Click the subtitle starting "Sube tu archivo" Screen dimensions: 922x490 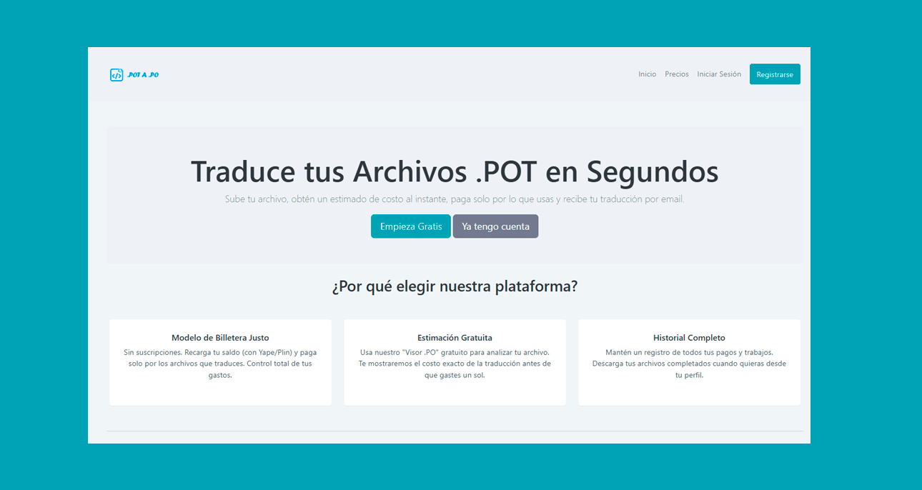click(x=454, y=199)
